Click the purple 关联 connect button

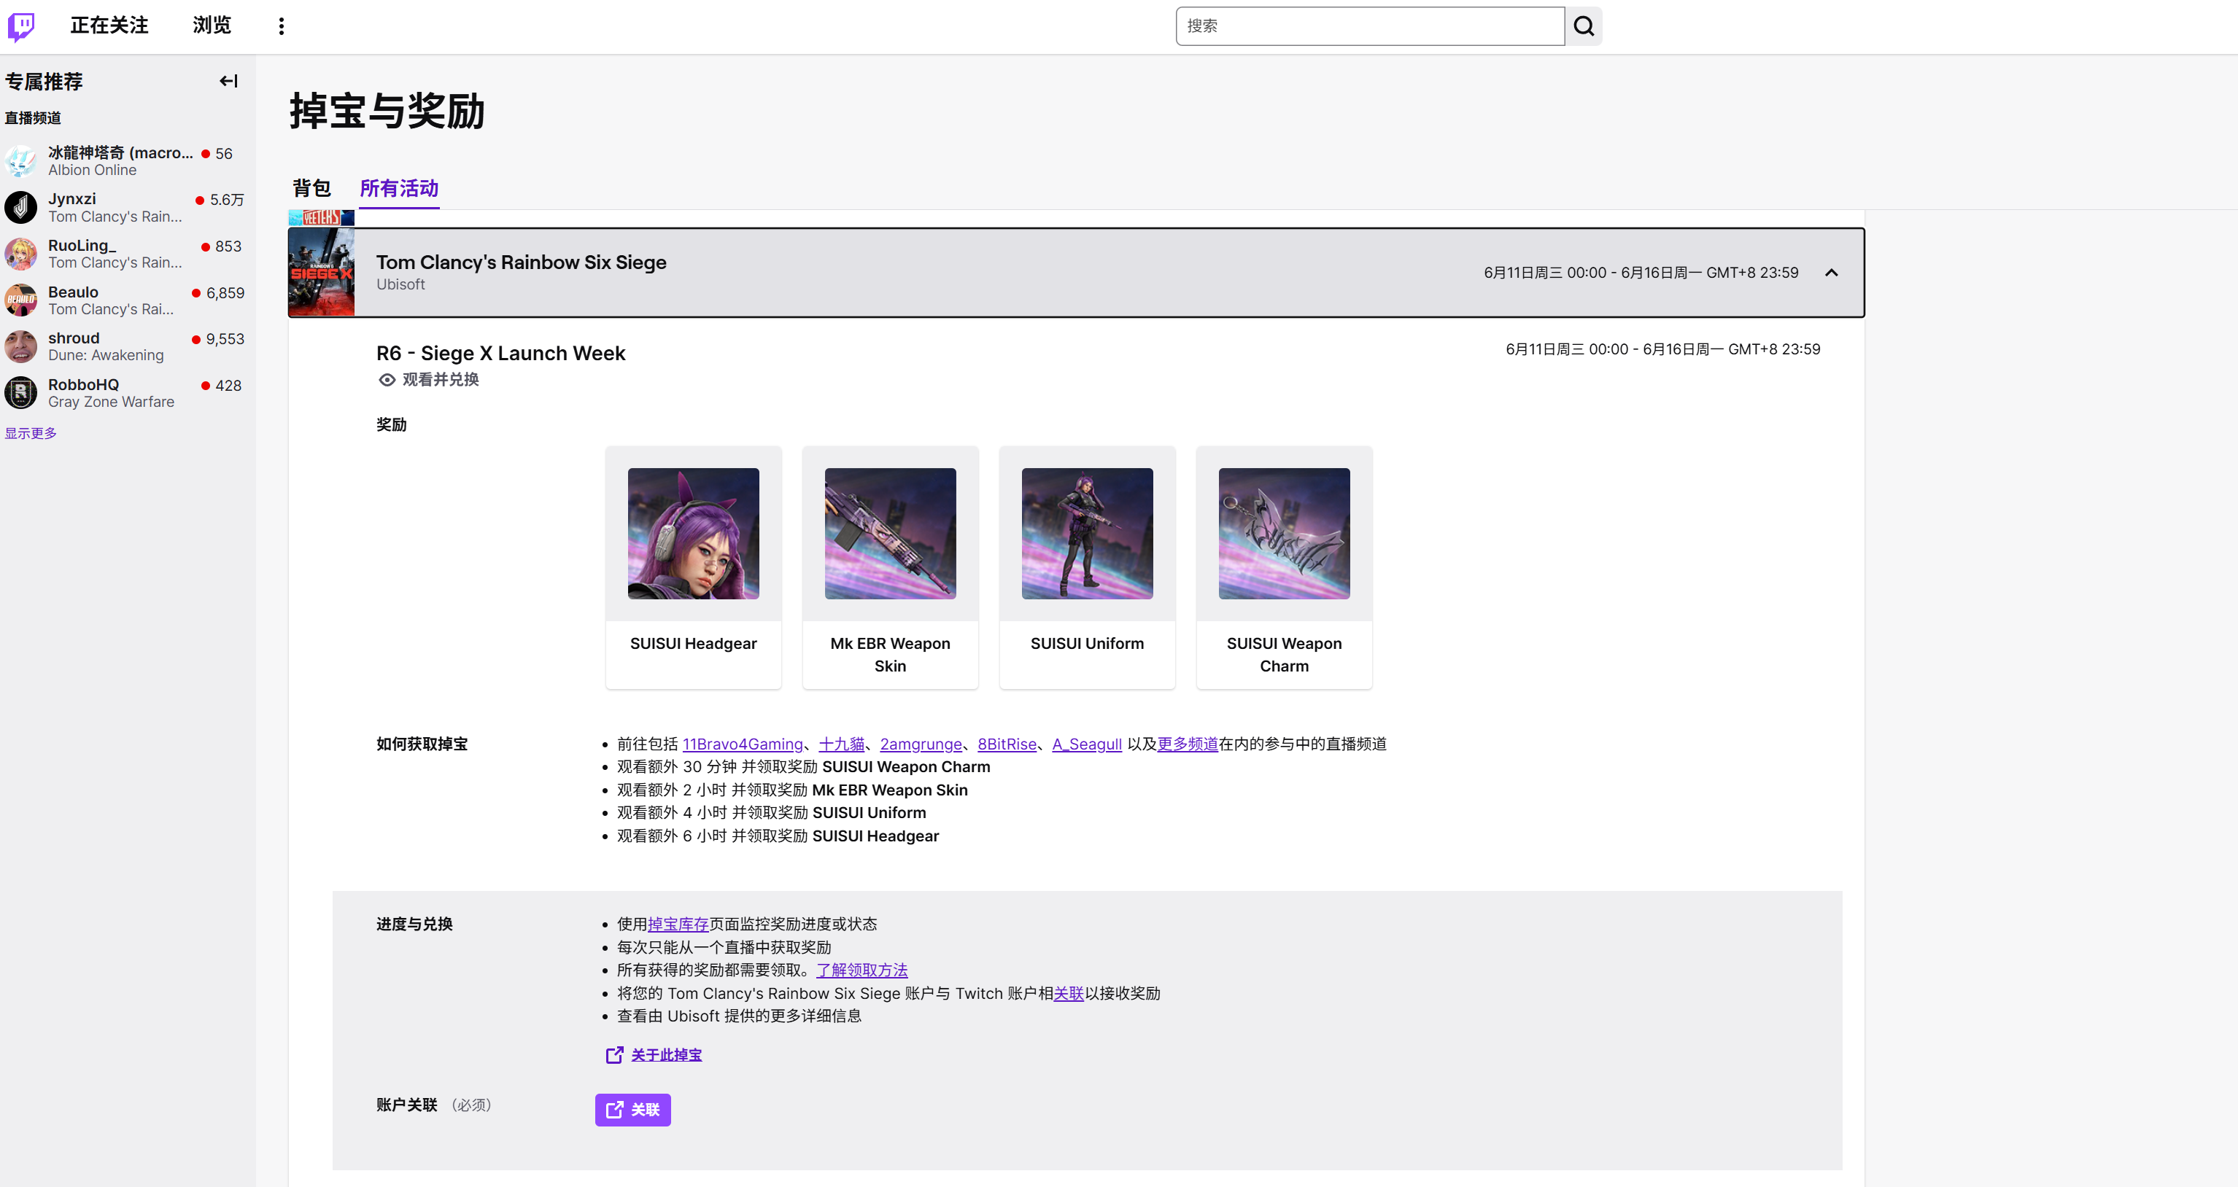[632, 1110]
